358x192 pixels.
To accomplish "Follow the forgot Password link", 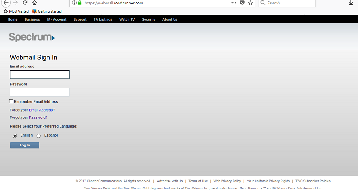I will click(x=38, y=117).
